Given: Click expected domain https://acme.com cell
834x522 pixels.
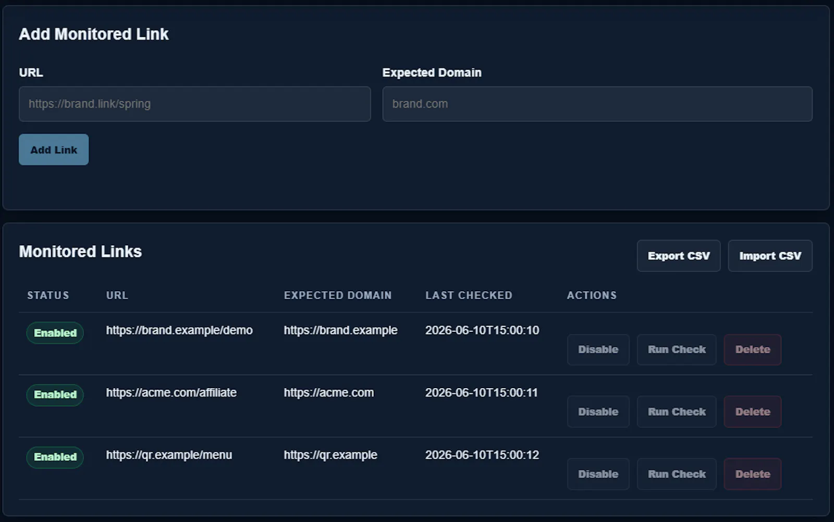Looking at the screenshot, I should tap(328, 392).
